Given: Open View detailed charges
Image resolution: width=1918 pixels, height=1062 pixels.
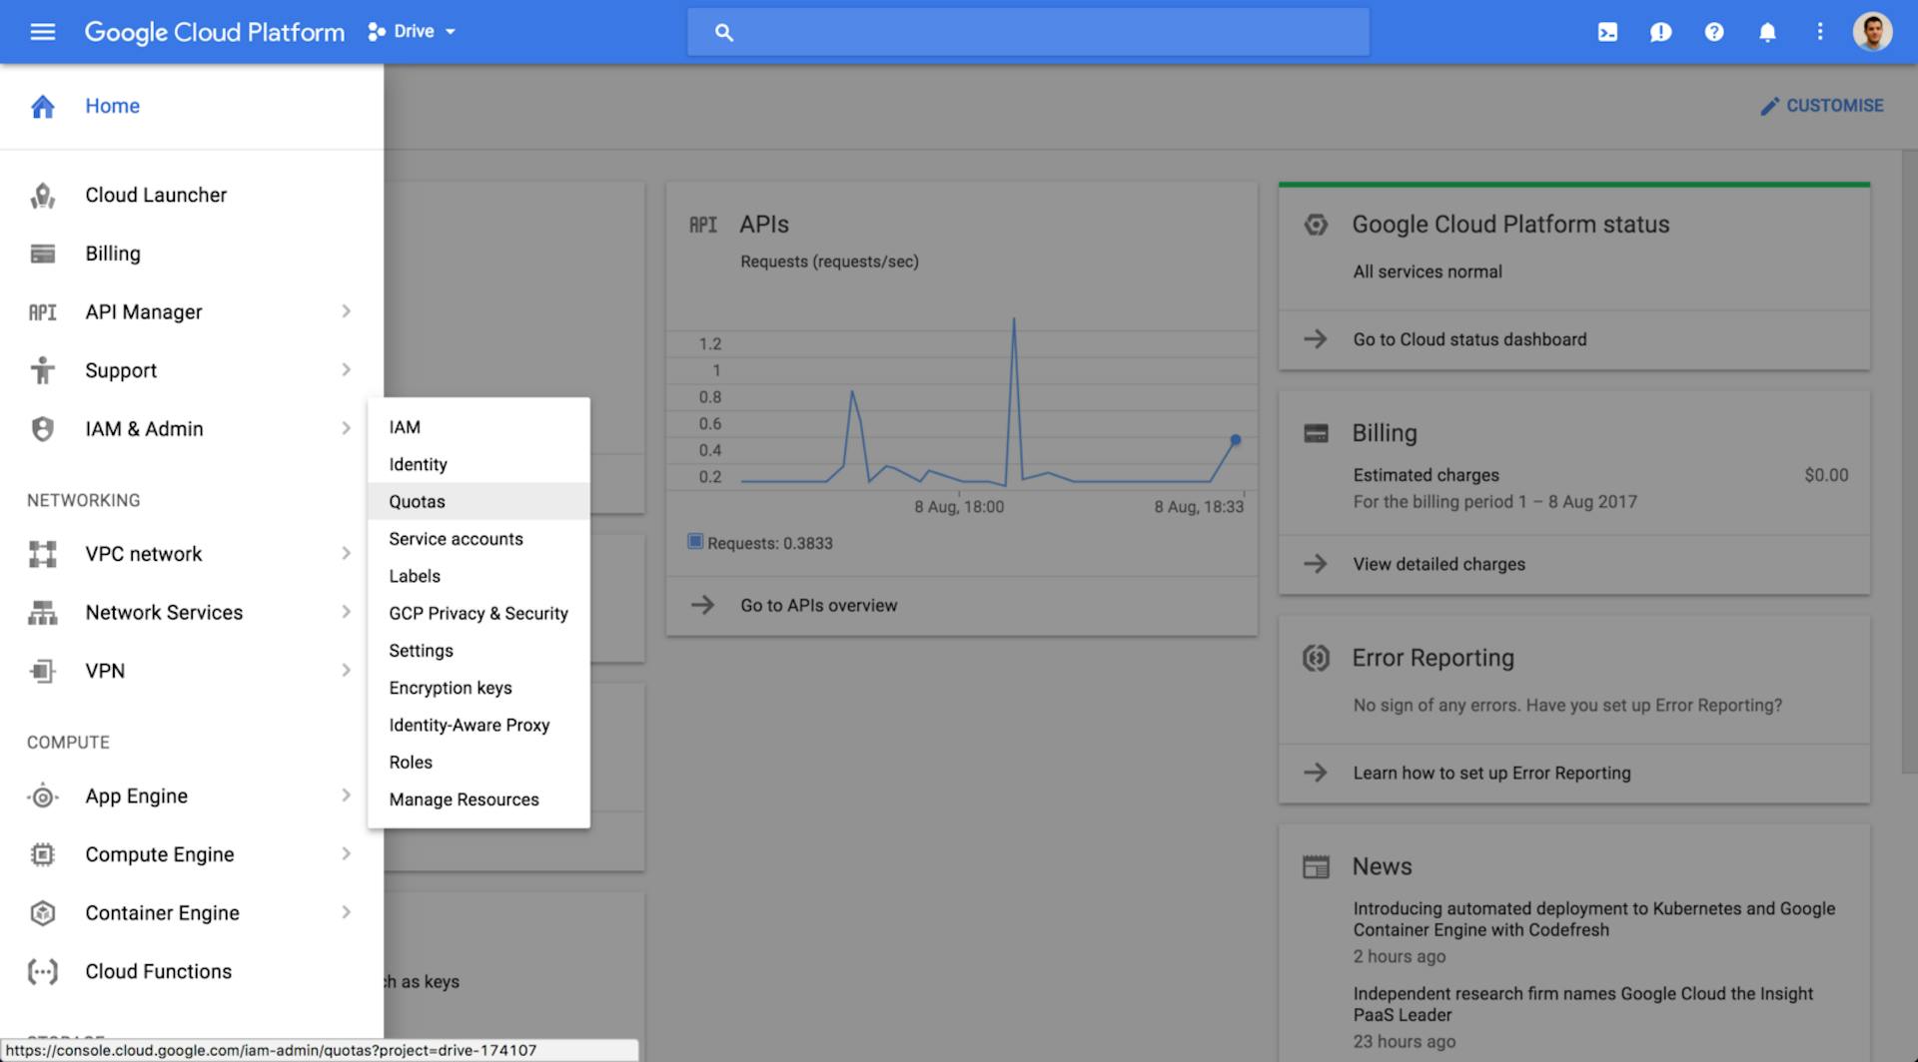Looking at the screenshot, I should [1438, 564].
